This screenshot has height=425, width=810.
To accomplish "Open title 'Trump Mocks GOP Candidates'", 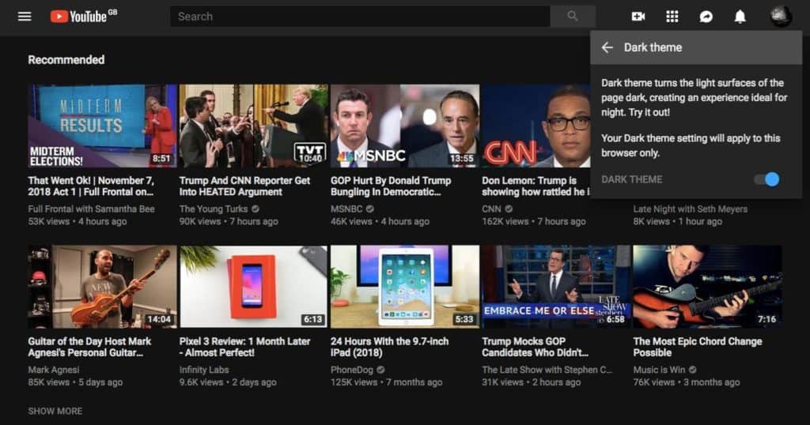I will coord(536,347).
